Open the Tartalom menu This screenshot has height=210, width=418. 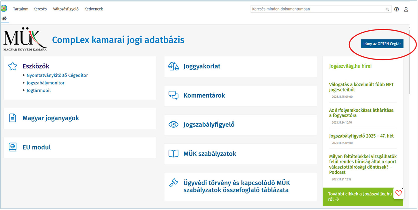tap(21, 9)
